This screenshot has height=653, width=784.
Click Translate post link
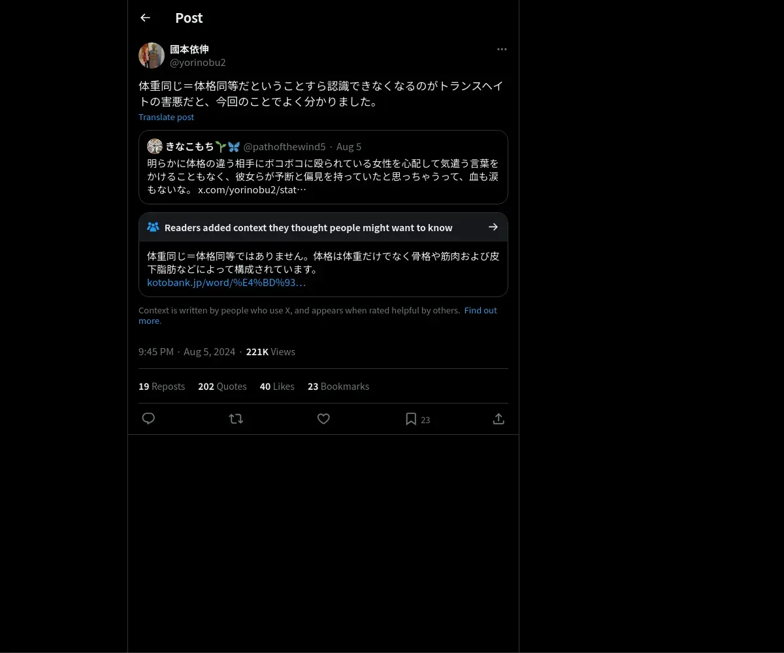point(166,117)
